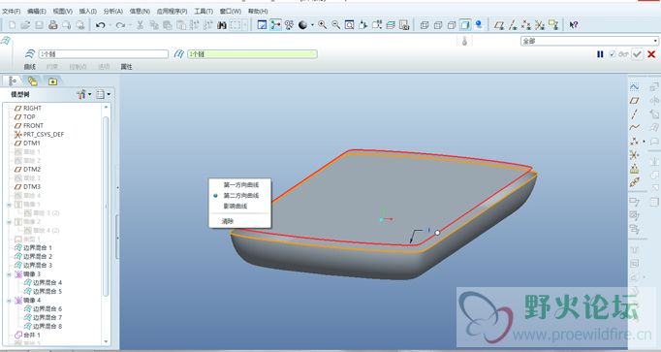This screenshot has height=352, width=661.
Task: Select the Wireframe display icon
Action: [x=425, y=25]
